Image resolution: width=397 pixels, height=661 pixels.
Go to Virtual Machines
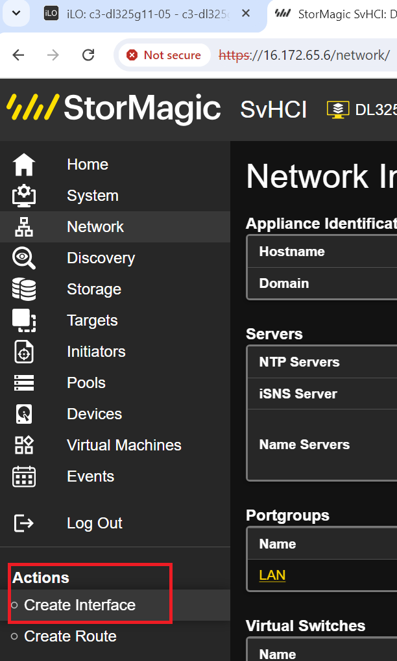(x=124, y=445)
